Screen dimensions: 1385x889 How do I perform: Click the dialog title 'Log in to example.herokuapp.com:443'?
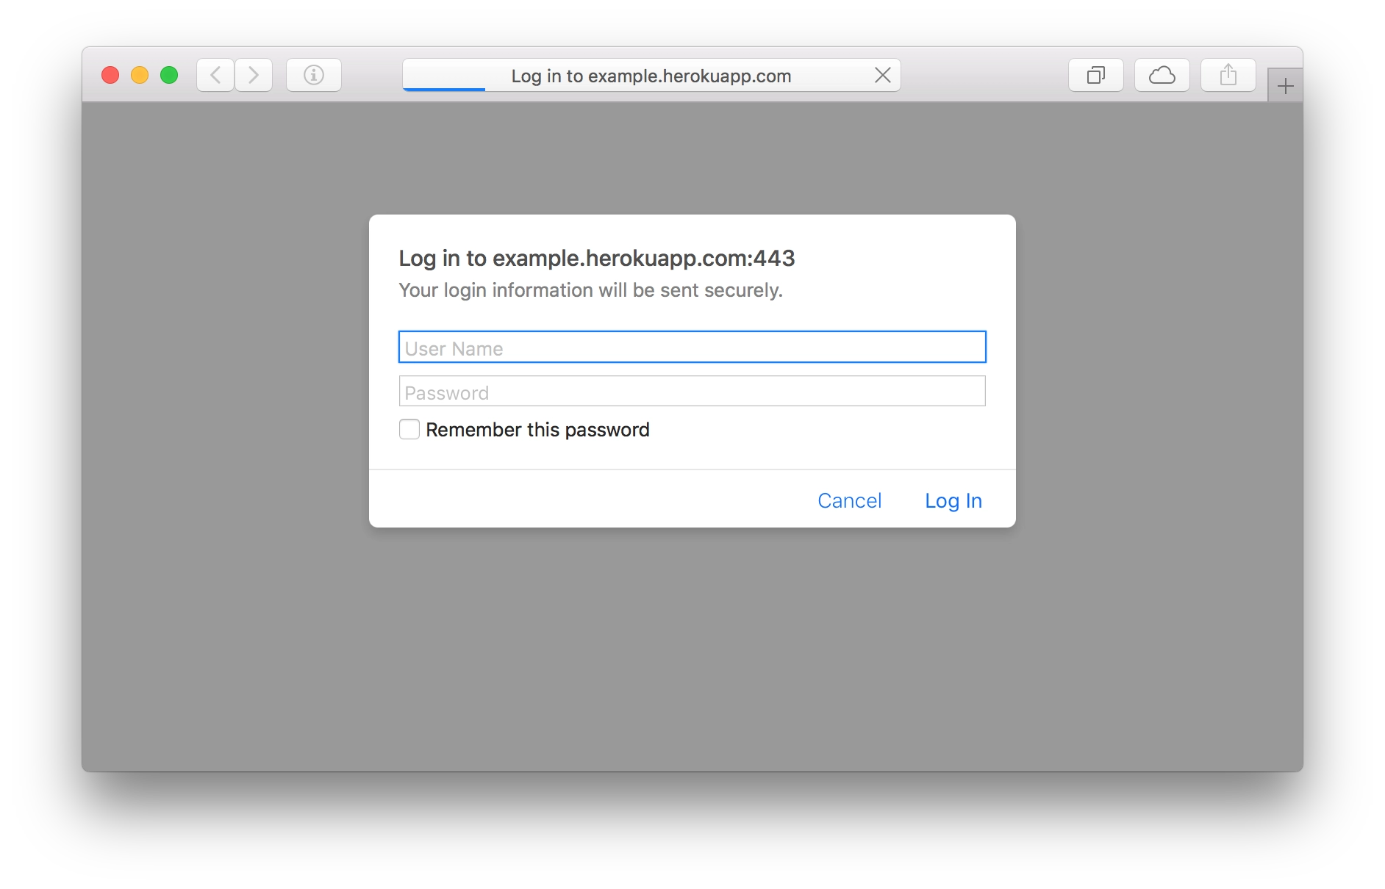tap(596, 259)
